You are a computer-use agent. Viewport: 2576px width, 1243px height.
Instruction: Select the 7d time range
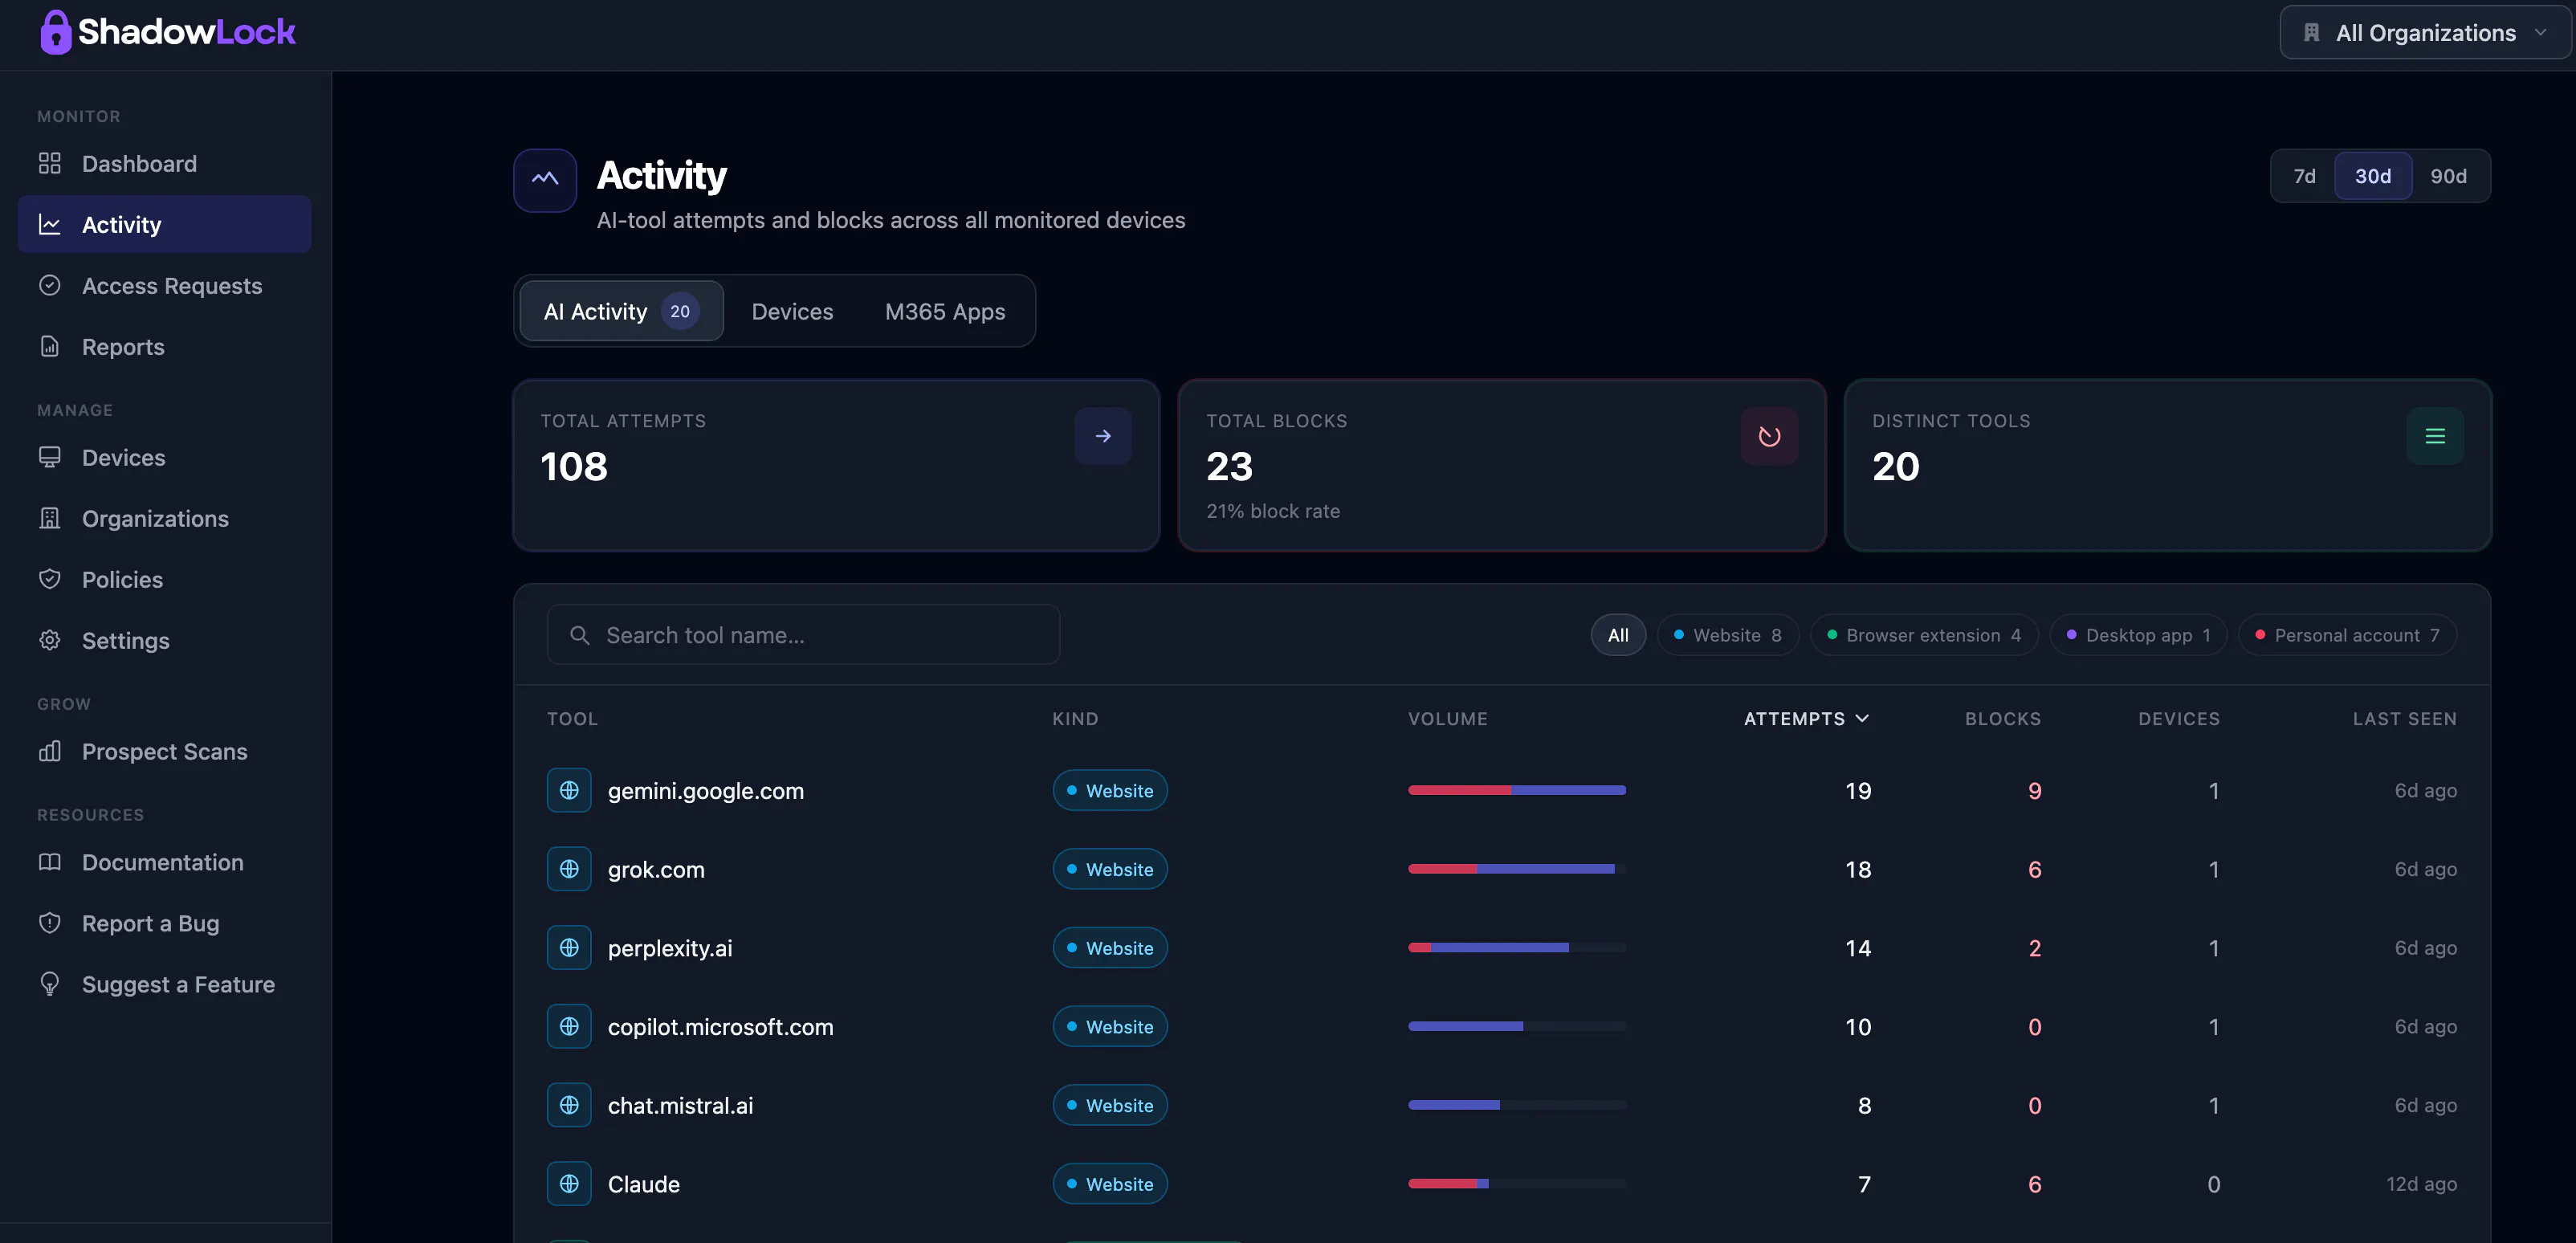[x=2304, y=176]
